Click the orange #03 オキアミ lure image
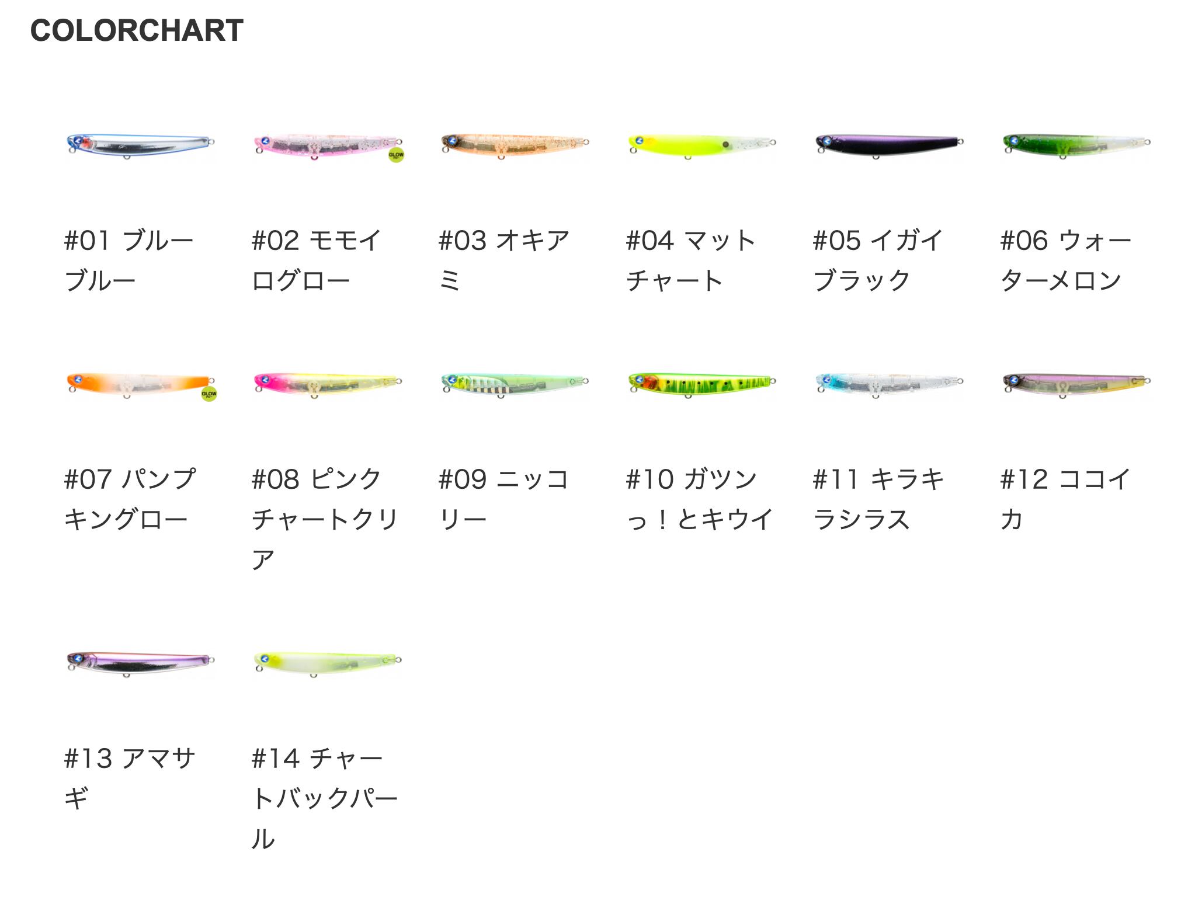 (x=514, y=144)
